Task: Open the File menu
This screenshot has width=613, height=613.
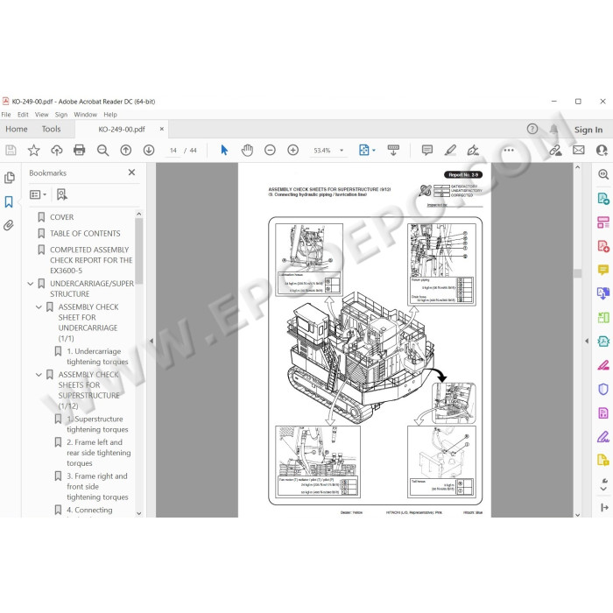Action: [x=6, y=115]
